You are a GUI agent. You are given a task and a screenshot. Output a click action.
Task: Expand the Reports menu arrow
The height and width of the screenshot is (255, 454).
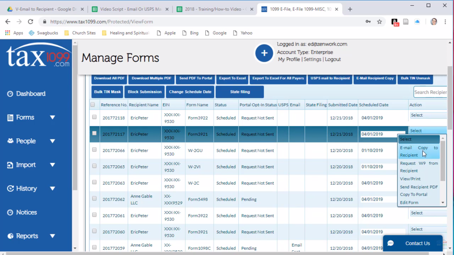(52, 236)
